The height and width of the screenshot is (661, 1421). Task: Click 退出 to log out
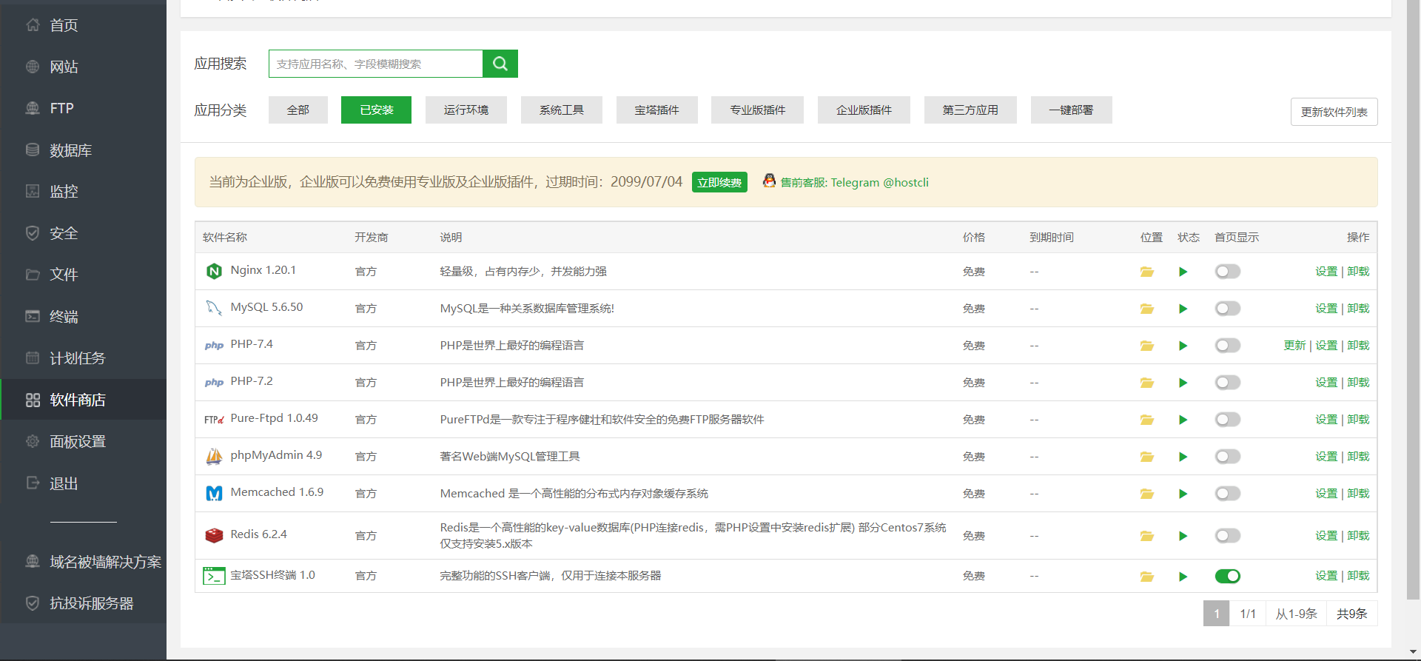tap(83, 483)
